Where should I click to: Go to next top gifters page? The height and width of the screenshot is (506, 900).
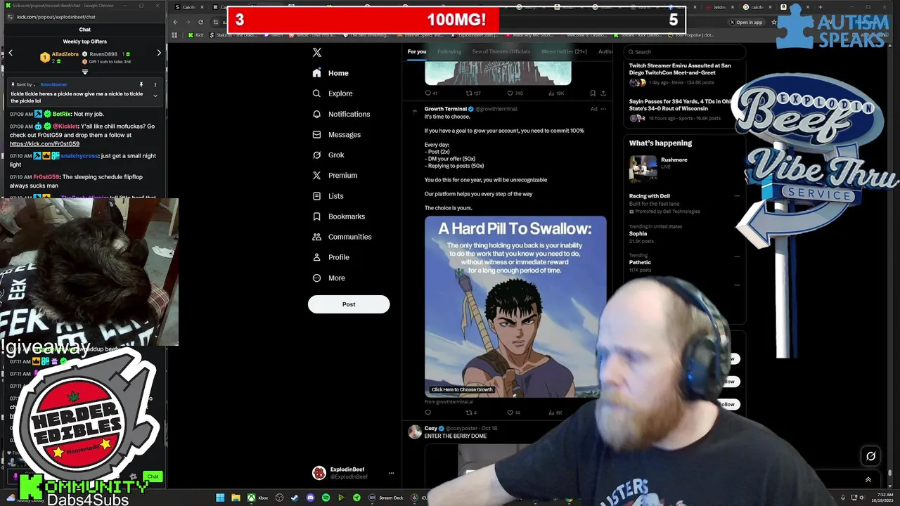coord(159,53)
